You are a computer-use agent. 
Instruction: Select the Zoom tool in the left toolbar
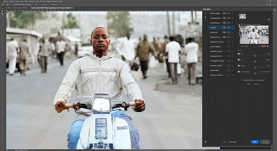(x=2, y=14)
